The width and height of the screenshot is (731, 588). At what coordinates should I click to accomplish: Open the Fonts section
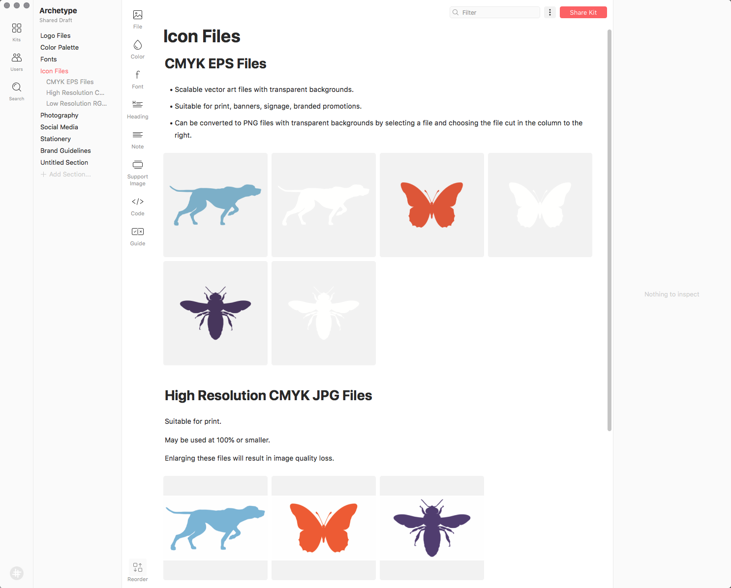point(49,59)
